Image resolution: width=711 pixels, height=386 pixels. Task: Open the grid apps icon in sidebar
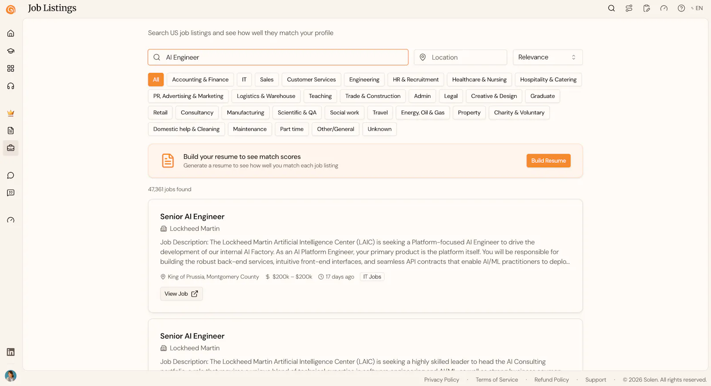11,68
